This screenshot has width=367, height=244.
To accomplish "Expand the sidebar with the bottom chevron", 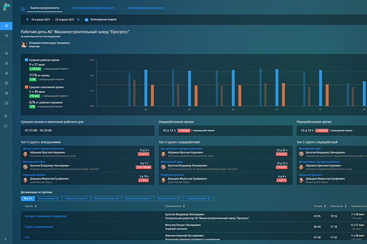I will (6, 239).
